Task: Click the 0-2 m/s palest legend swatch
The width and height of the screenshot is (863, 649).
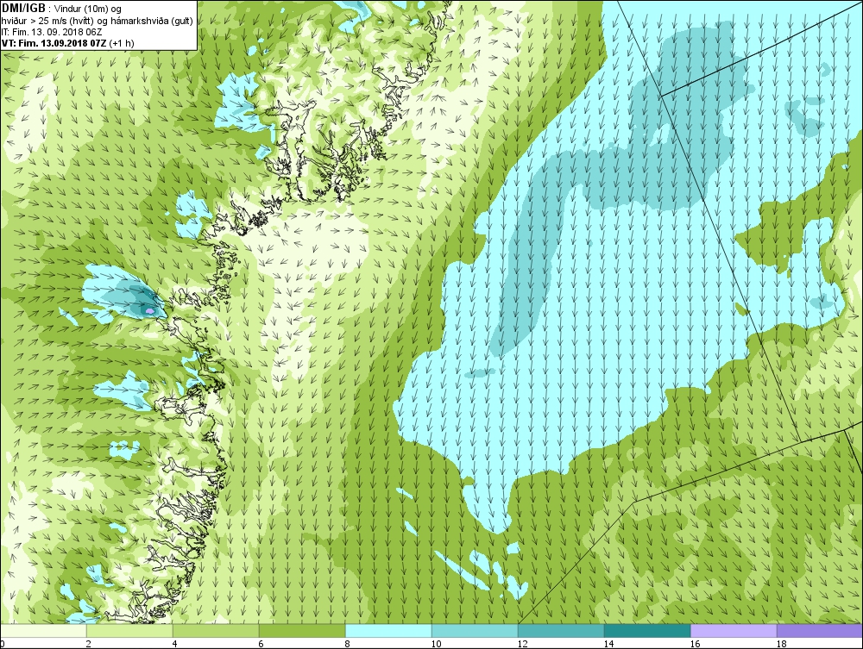Action: [43, 630]
